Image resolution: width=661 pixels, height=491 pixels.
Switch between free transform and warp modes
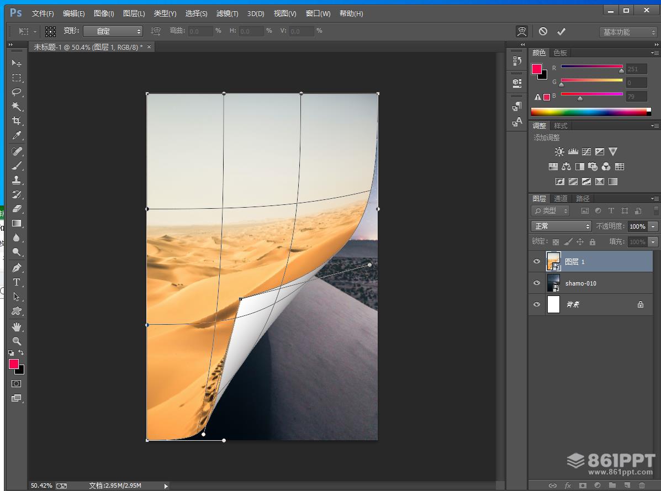point(522,31)
